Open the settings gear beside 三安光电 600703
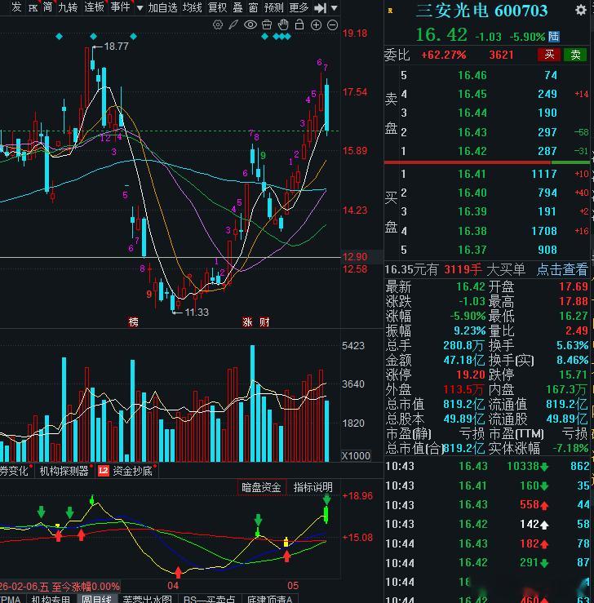Image resolution: width=594 pixels, height=603 pixels. point(581,10)
